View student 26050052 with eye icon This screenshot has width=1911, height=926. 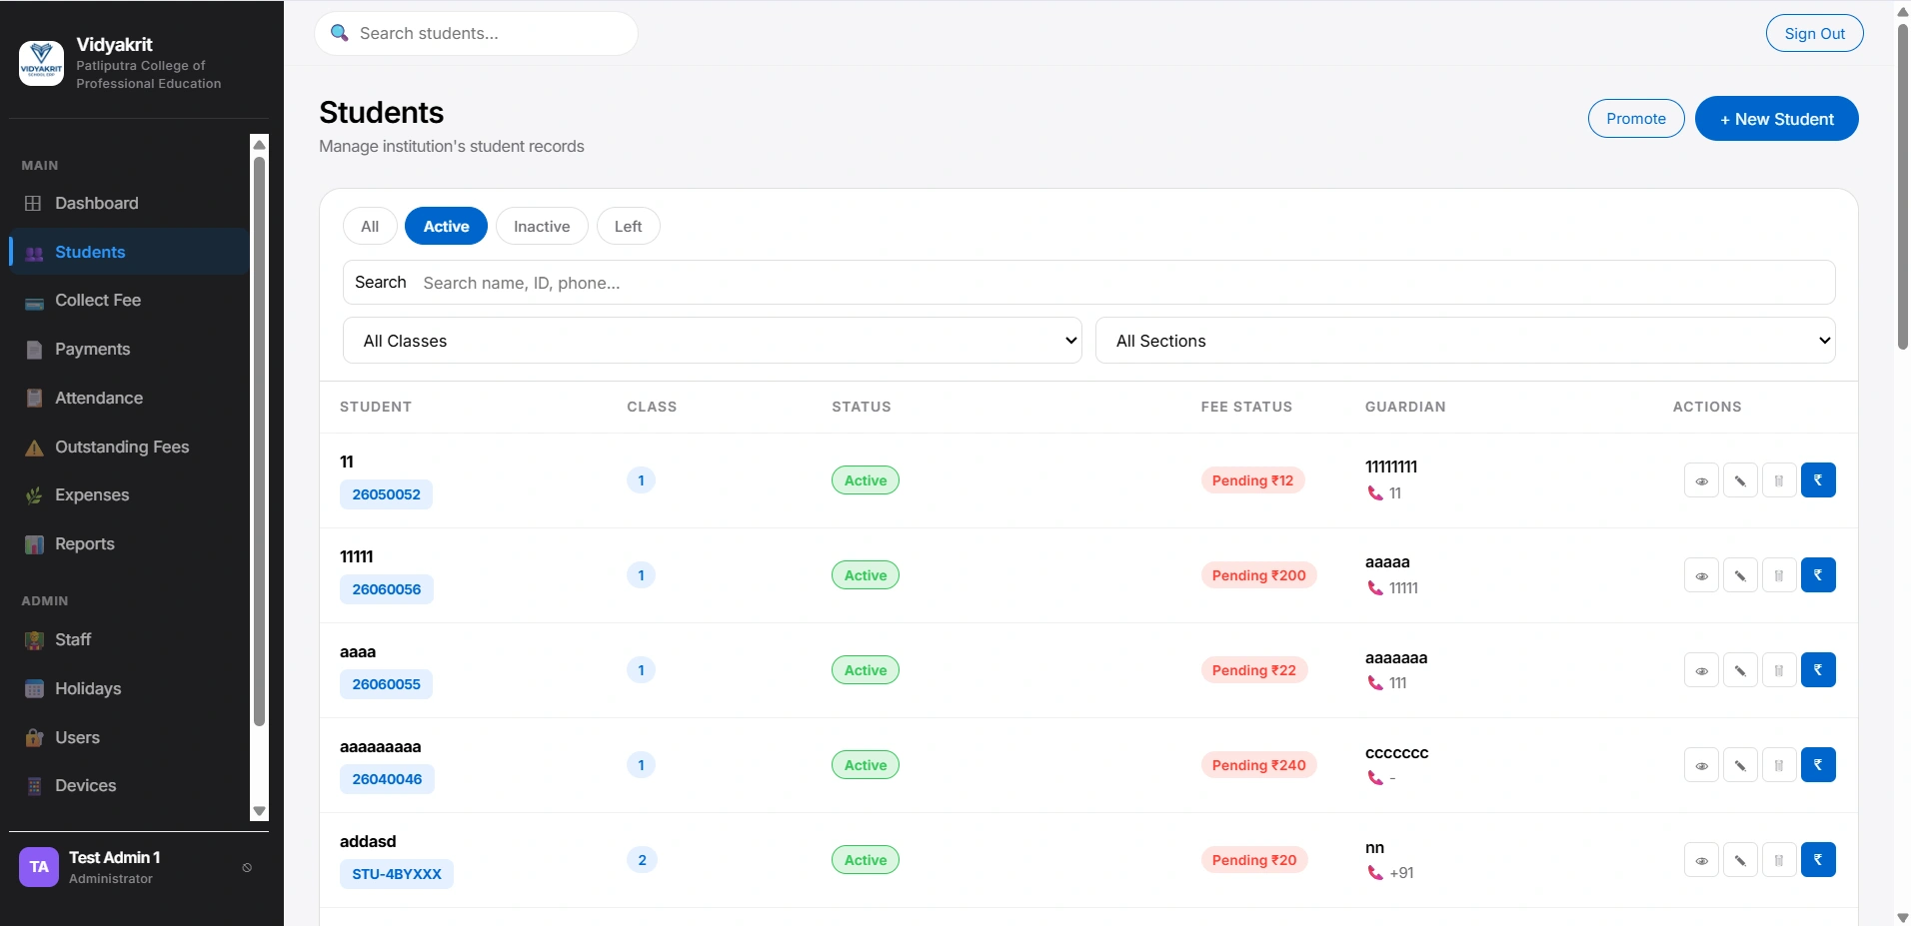coord(1701,480)
